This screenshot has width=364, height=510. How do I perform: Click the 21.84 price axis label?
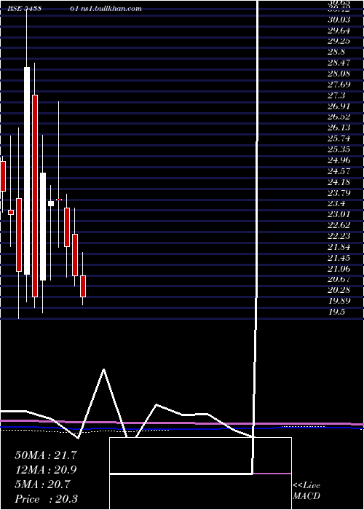pos(339,247)
